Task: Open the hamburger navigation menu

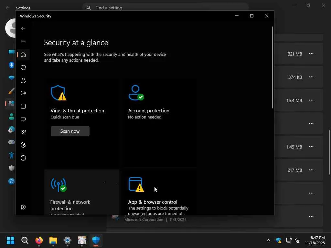Action: [23, 42]
